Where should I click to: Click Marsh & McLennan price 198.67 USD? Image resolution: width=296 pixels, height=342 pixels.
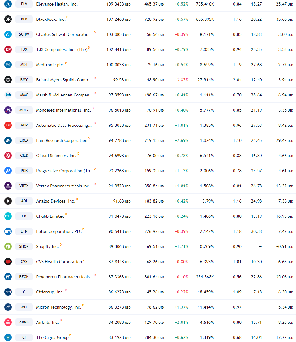click(x=154, y=95)
